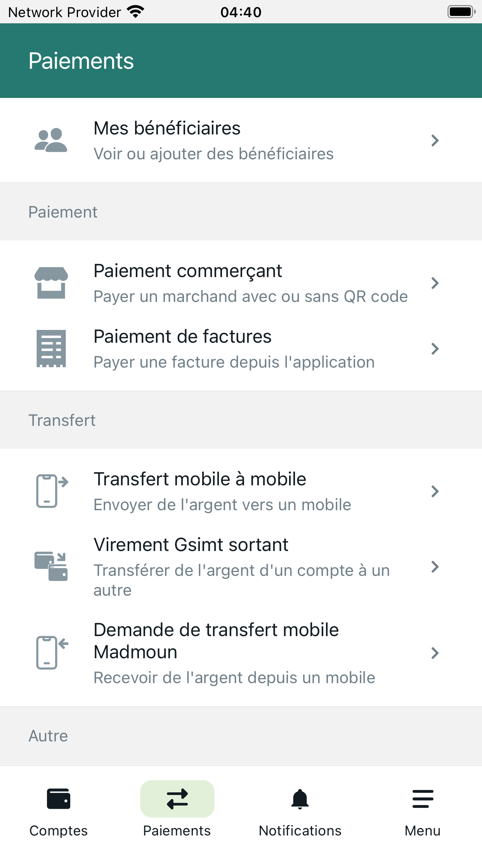
Task: Select the merchant storefront icon
Action: pos(51,283)
